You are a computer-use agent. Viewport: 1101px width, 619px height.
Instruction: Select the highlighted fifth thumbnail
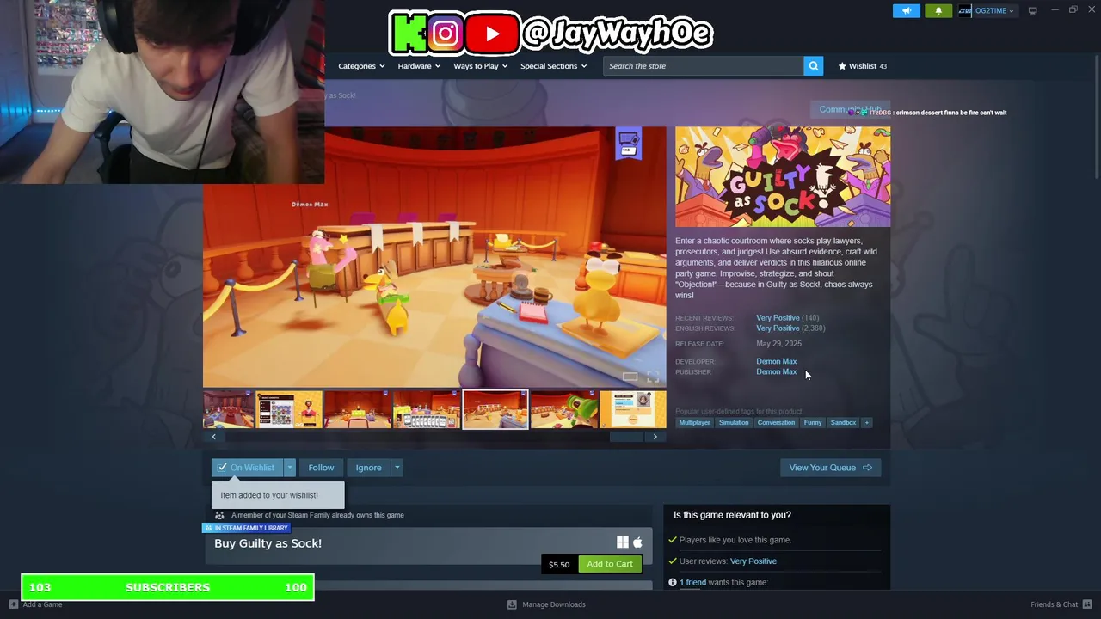495,409
